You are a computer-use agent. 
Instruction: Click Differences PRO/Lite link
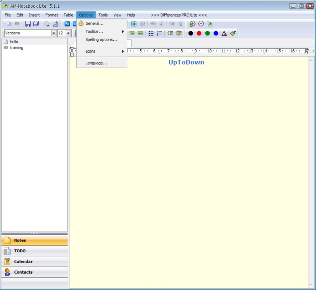click(179, 15)
